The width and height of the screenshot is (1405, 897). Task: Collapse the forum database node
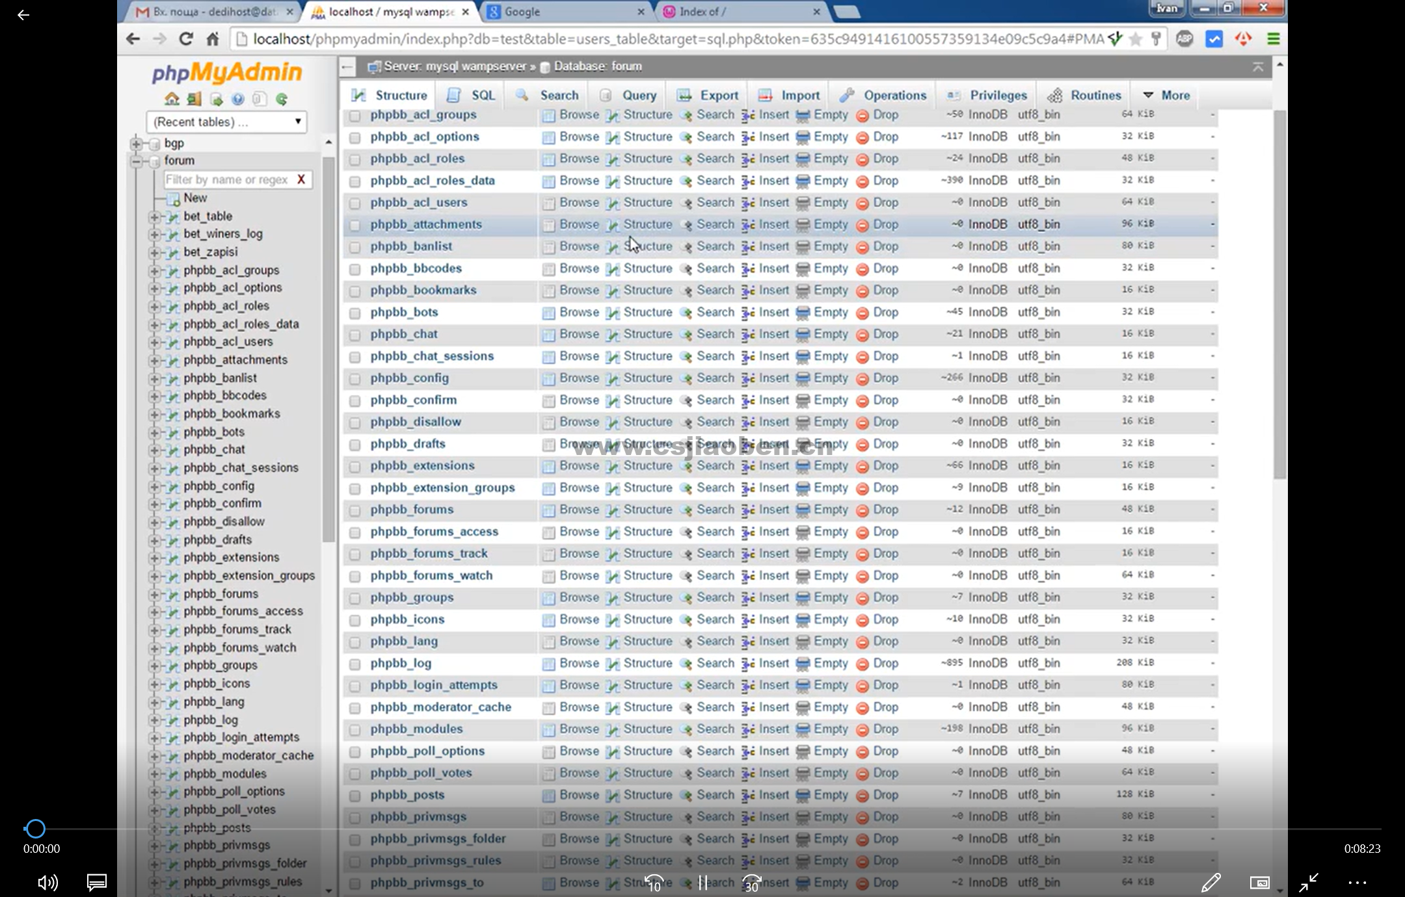point(136,161)
